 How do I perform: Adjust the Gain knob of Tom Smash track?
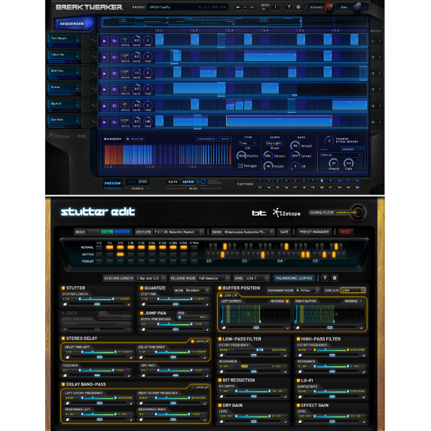[x=136, y=41]
